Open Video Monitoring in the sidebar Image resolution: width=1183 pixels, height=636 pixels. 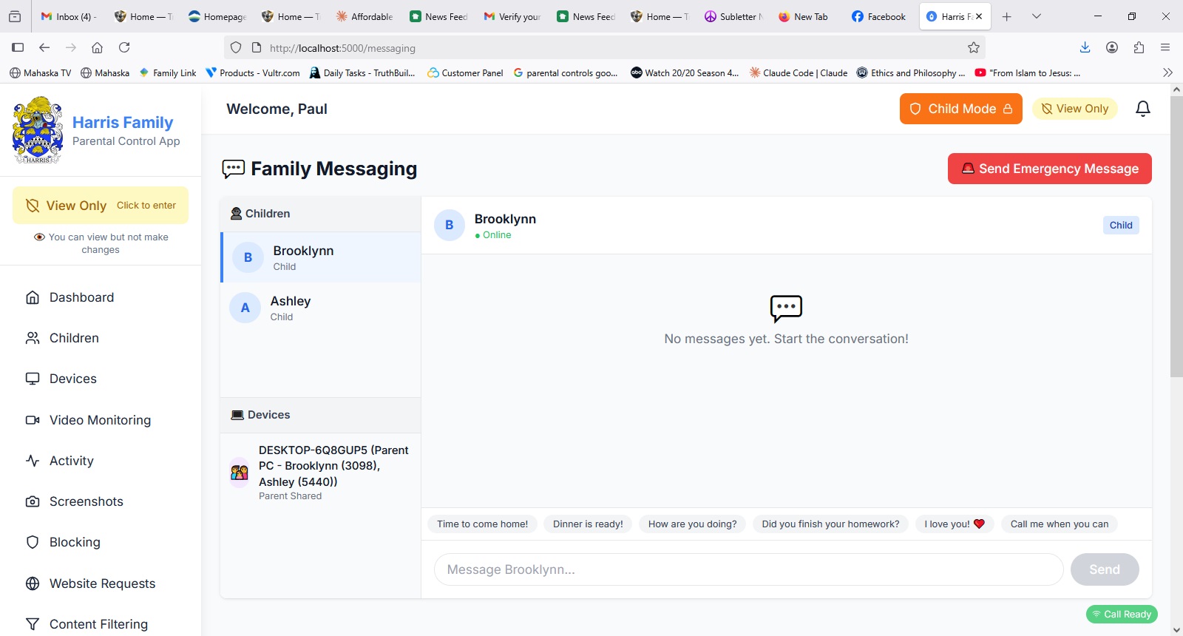click(x=100, y=420)
